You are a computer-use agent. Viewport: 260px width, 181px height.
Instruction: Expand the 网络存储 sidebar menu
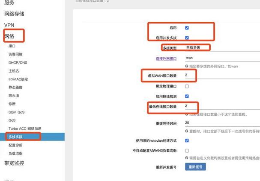click(x=14, y=14)
